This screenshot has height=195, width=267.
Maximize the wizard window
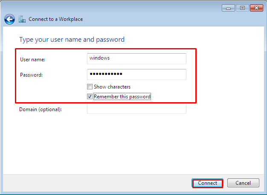(242, 8)
